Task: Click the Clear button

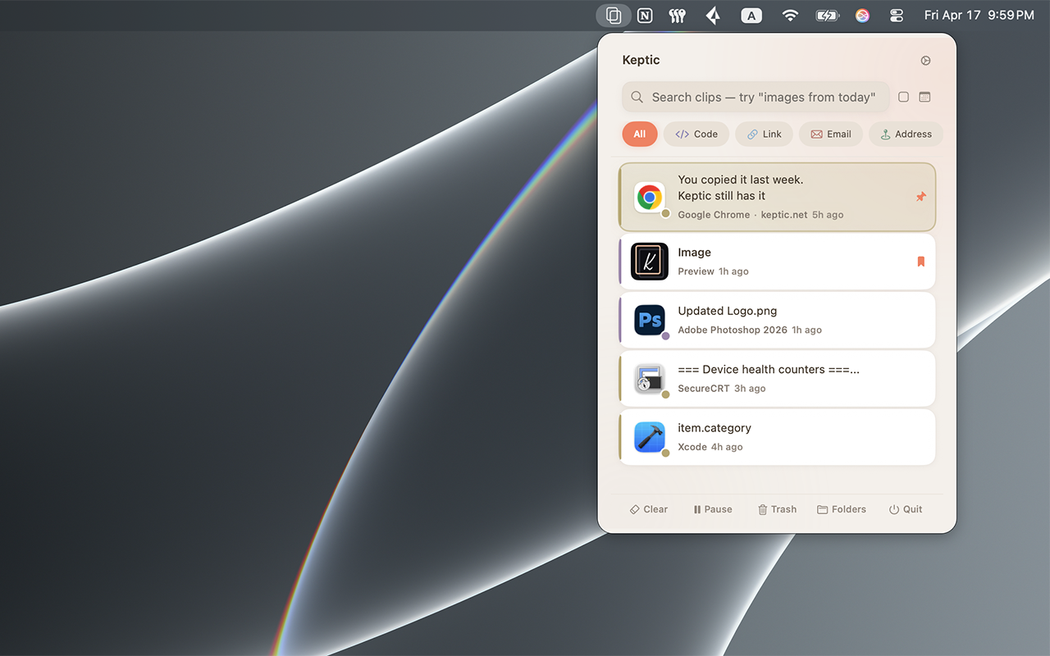Action: pyautogui.click(x=648, y=509)
